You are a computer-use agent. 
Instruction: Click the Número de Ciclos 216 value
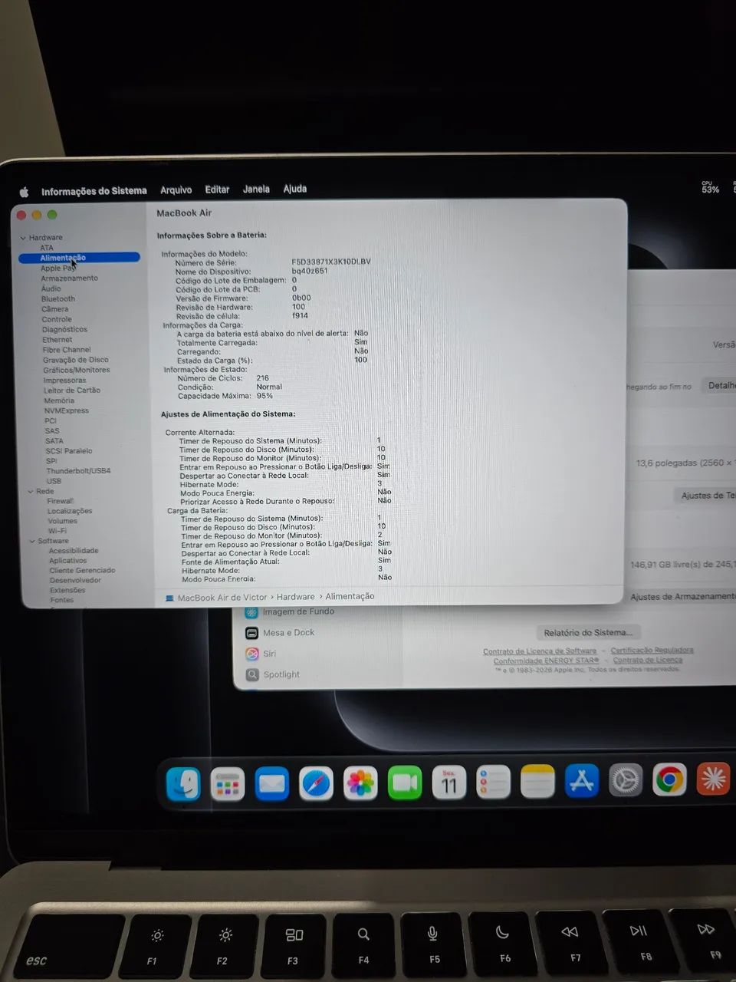click(x=263, y=378)
